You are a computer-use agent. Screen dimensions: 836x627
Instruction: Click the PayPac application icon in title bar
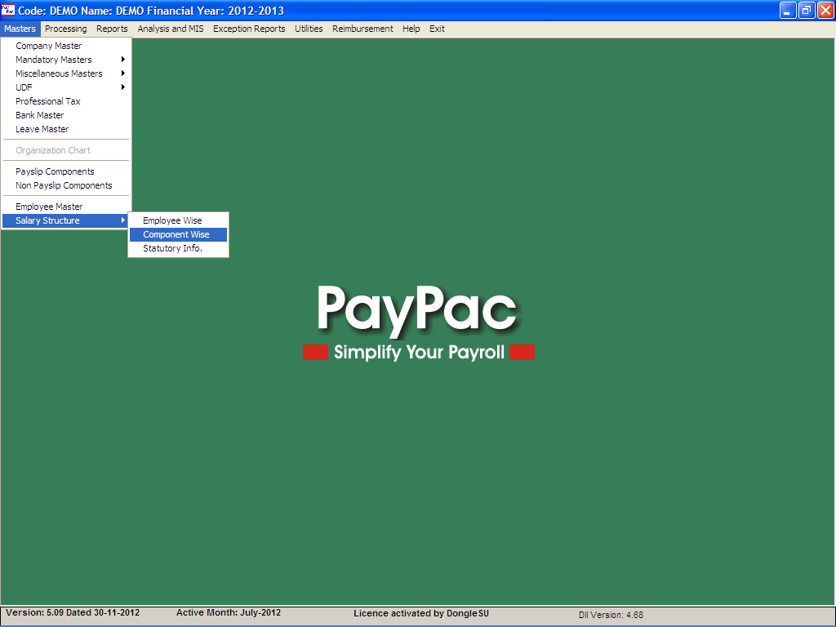pyautogui.click(x=8, y=10)
